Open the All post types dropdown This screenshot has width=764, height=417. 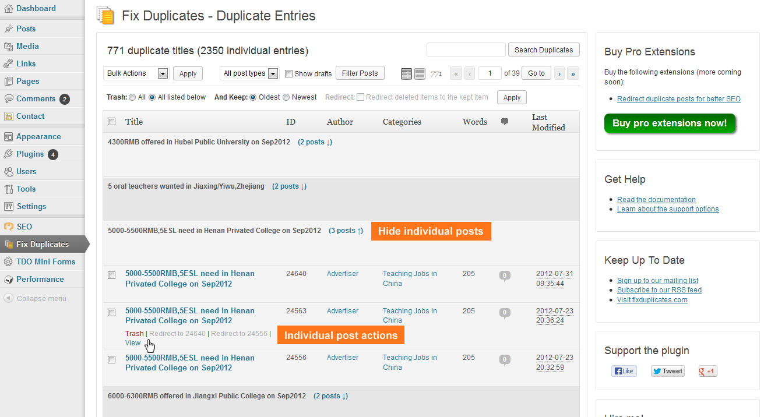click(x=251, y=73)
